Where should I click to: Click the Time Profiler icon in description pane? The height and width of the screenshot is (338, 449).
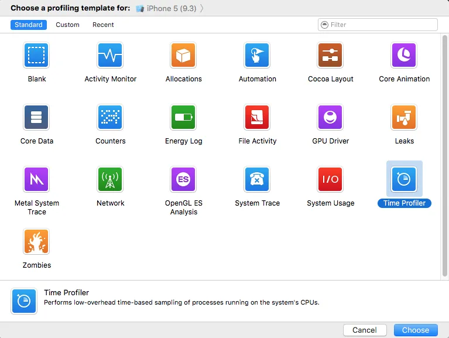coord(24,301)
